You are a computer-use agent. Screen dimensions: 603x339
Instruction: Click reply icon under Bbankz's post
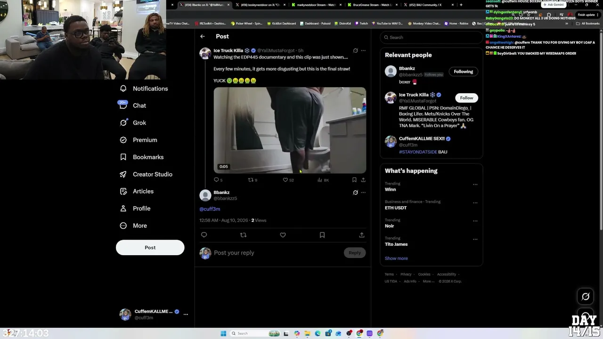click(204, 235)
